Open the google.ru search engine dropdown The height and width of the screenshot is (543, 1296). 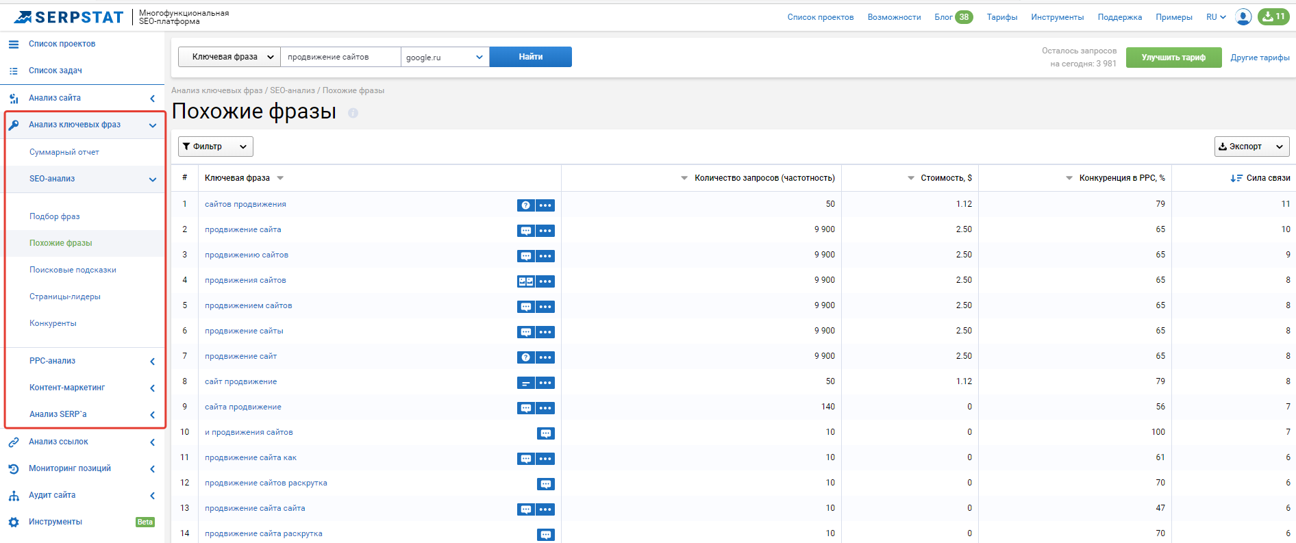[x=445, y=57]
